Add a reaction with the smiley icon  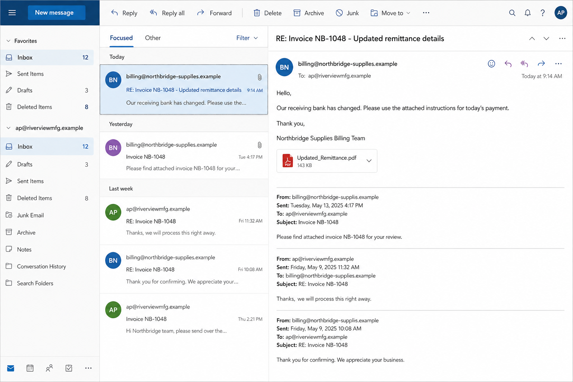pos(492,64)
